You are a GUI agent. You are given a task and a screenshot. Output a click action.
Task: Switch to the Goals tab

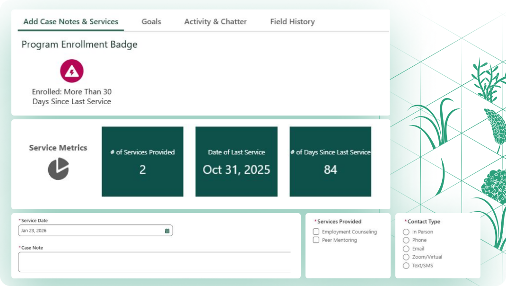(151, 21)
